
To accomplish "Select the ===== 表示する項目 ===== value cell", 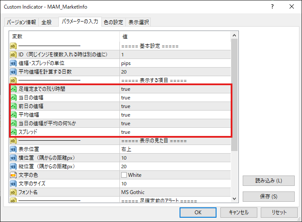I will 175,80.
